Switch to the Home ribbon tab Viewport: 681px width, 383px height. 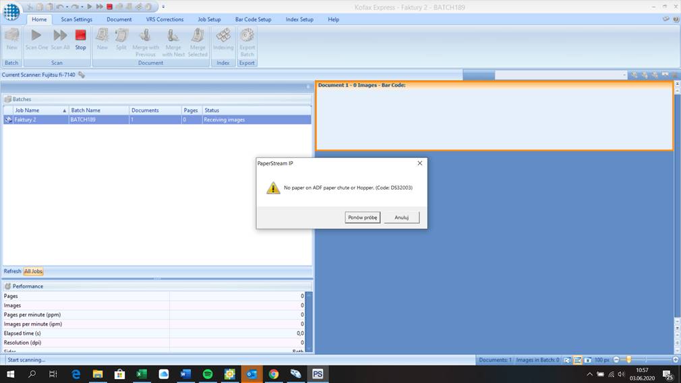click(x=39, y=20)
